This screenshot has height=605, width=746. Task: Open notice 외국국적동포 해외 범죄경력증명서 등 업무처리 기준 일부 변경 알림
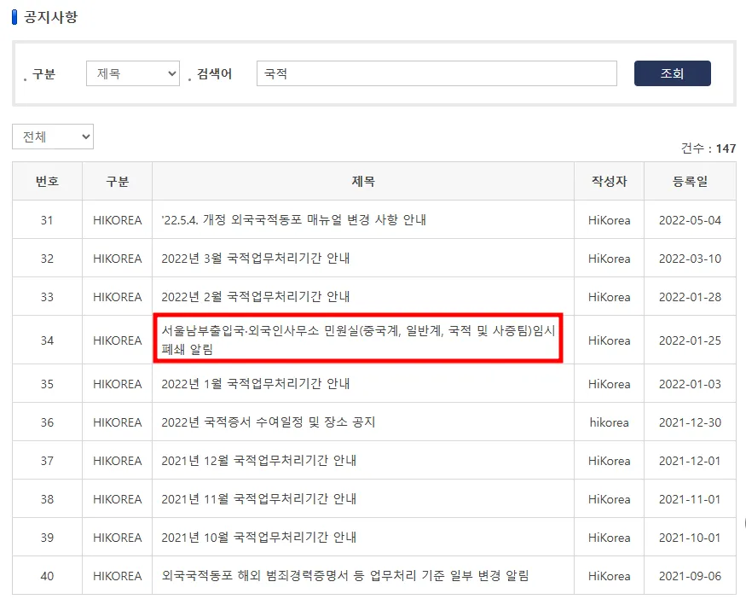345,576
